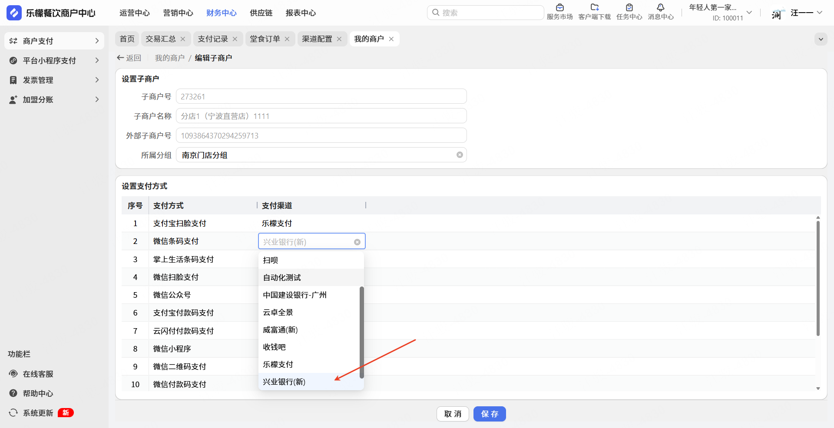Click the 保存 button
Screen dimensions: 834x428
click(x=490, y=414)
